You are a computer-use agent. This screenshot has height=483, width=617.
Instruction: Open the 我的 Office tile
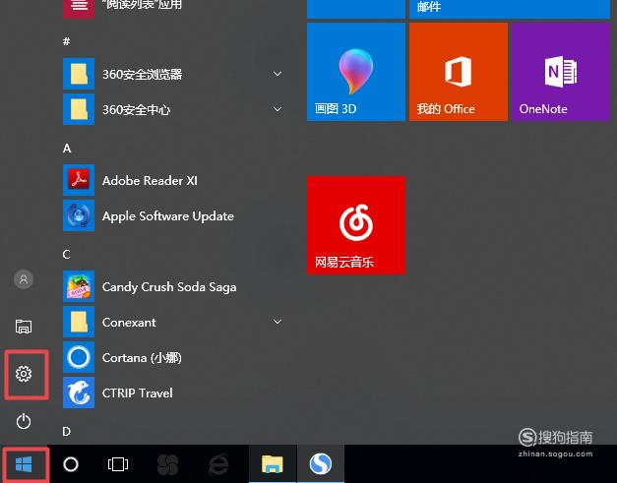(459, 72)
